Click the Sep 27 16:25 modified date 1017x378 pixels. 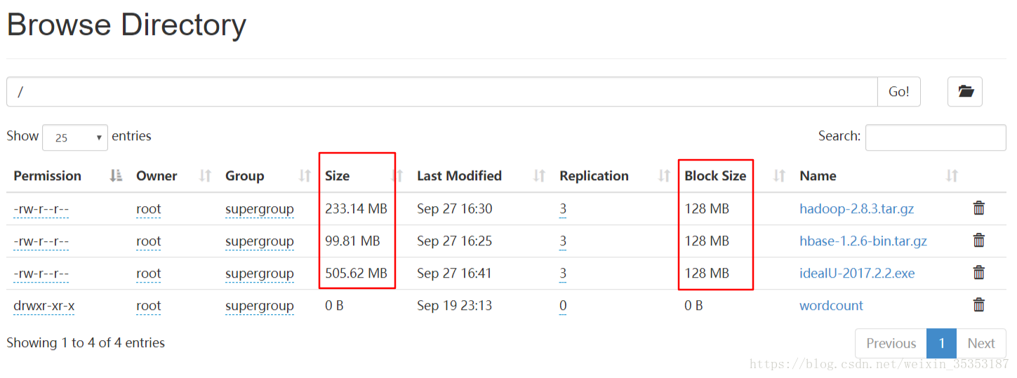pos(455,241)
